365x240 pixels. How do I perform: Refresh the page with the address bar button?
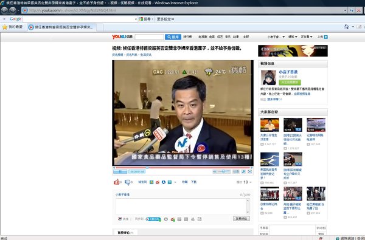tap(352, 10)
